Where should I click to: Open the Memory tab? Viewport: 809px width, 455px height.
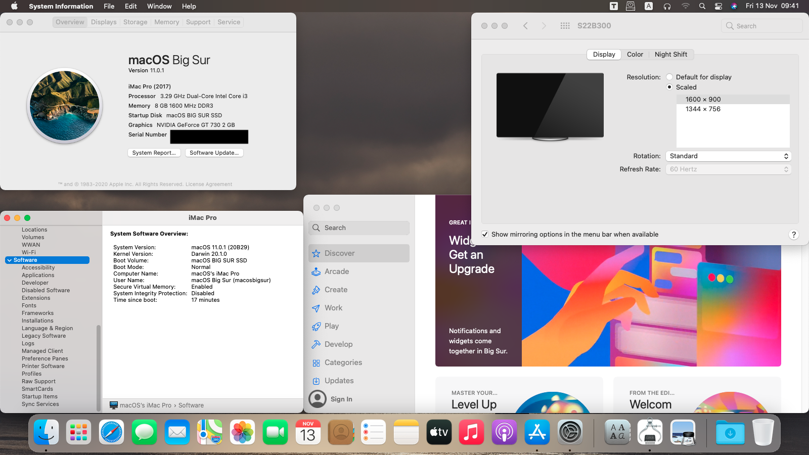click(x=167, y=22)
